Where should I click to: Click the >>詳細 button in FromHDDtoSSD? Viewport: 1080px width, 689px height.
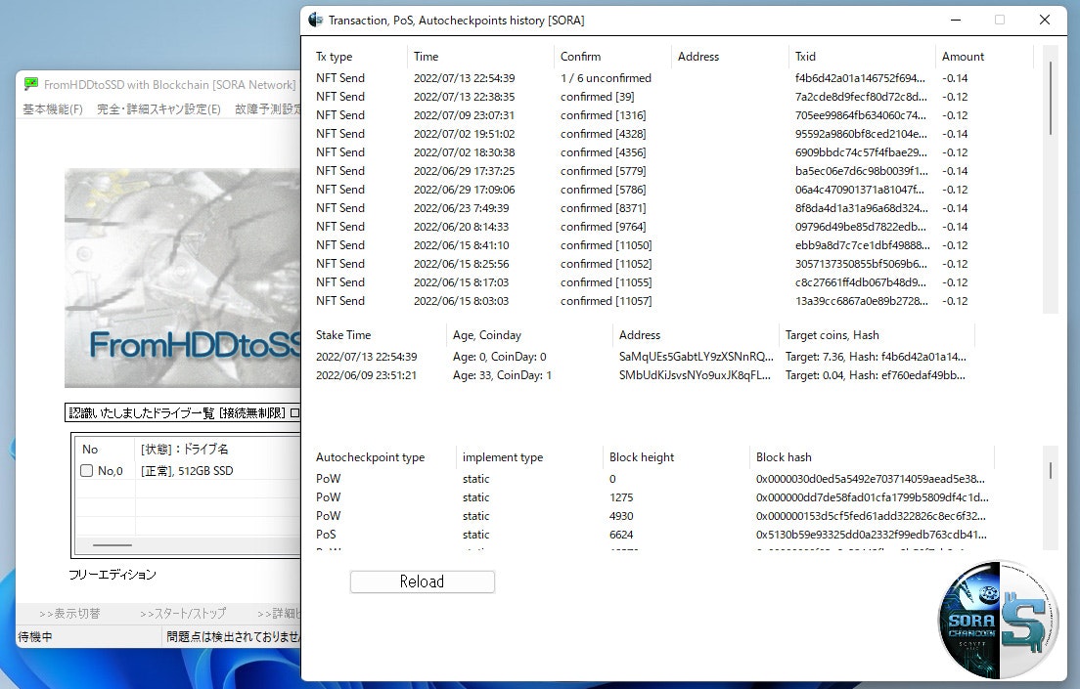tap(278, 614)
